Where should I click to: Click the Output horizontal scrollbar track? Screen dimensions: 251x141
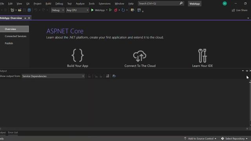[x=124, y=128]
